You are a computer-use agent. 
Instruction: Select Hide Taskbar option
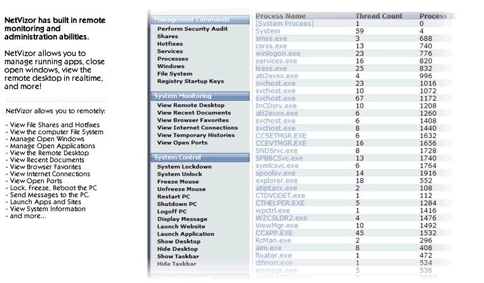click(x=176, y=263)
